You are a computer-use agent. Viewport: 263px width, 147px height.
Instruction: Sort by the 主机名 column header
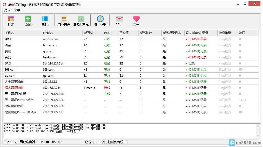coord(23,33)
